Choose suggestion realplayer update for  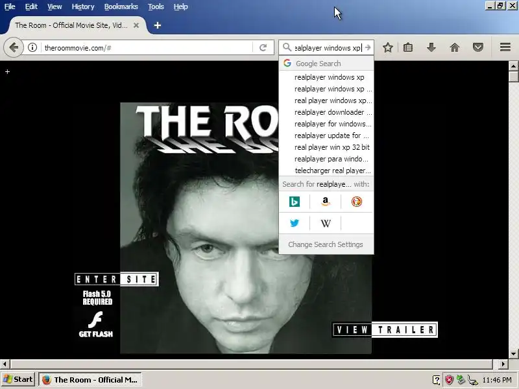[x=326, y=136]
